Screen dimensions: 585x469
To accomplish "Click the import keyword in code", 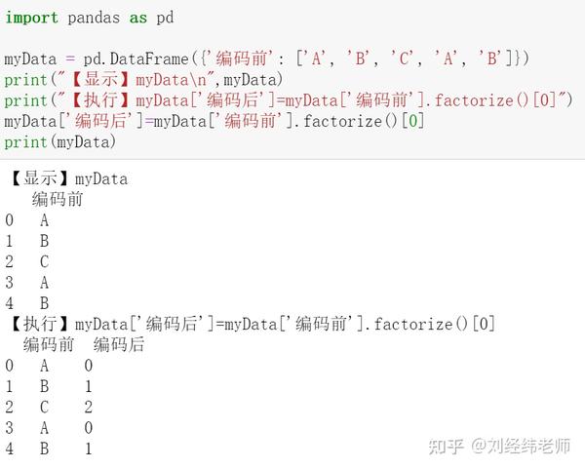I will tap(32, 18).
